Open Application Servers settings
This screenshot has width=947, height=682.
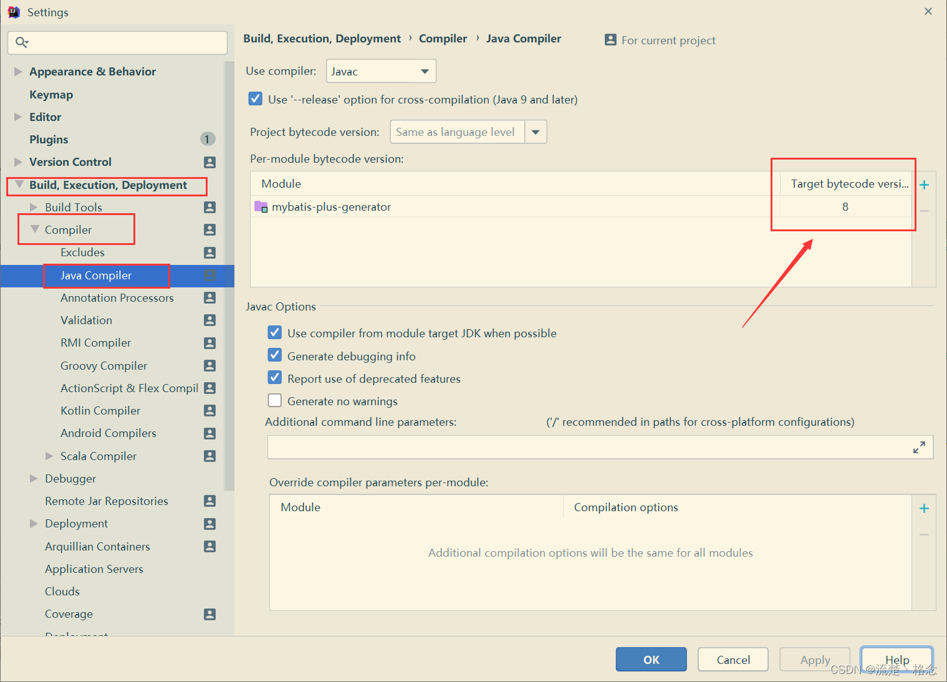coord(94,569)
